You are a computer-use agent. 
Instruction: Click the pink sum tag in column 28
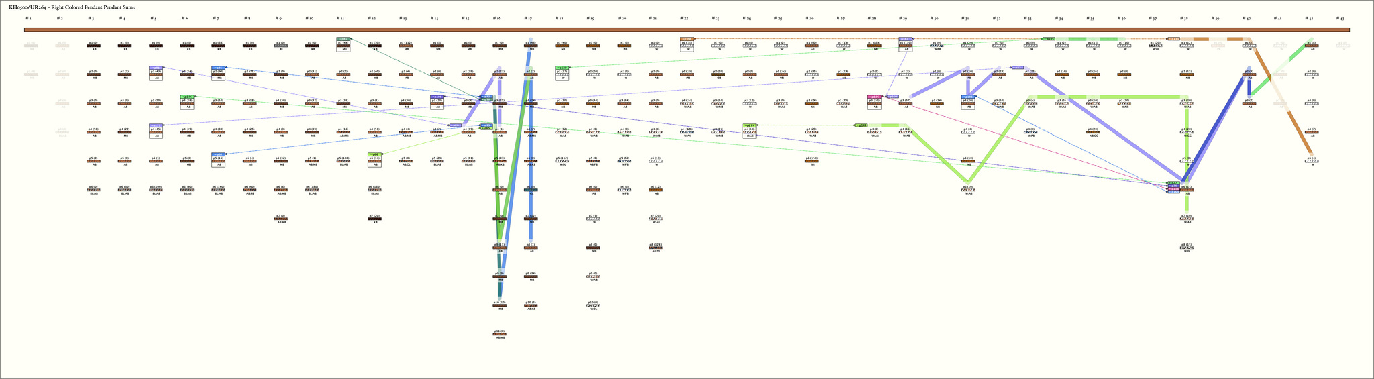click(x=874, y=97)
